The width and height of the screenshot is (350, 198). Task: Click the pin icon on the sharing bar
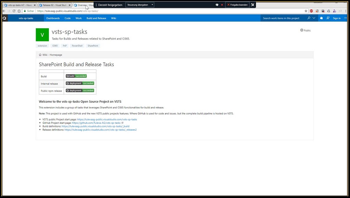point(253,5)
